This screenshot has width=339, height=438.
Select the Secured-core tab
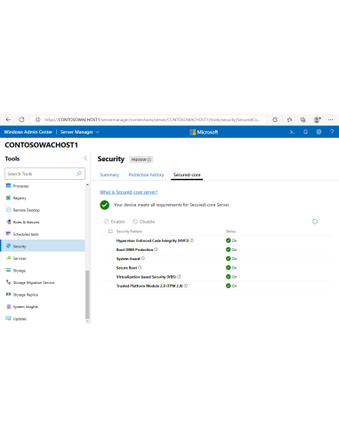(x=187, y=174)
